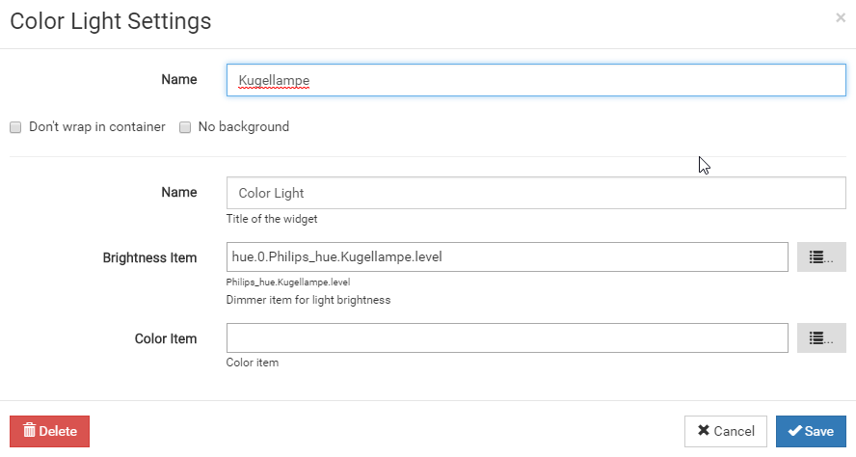Save the widget settings

811,431
